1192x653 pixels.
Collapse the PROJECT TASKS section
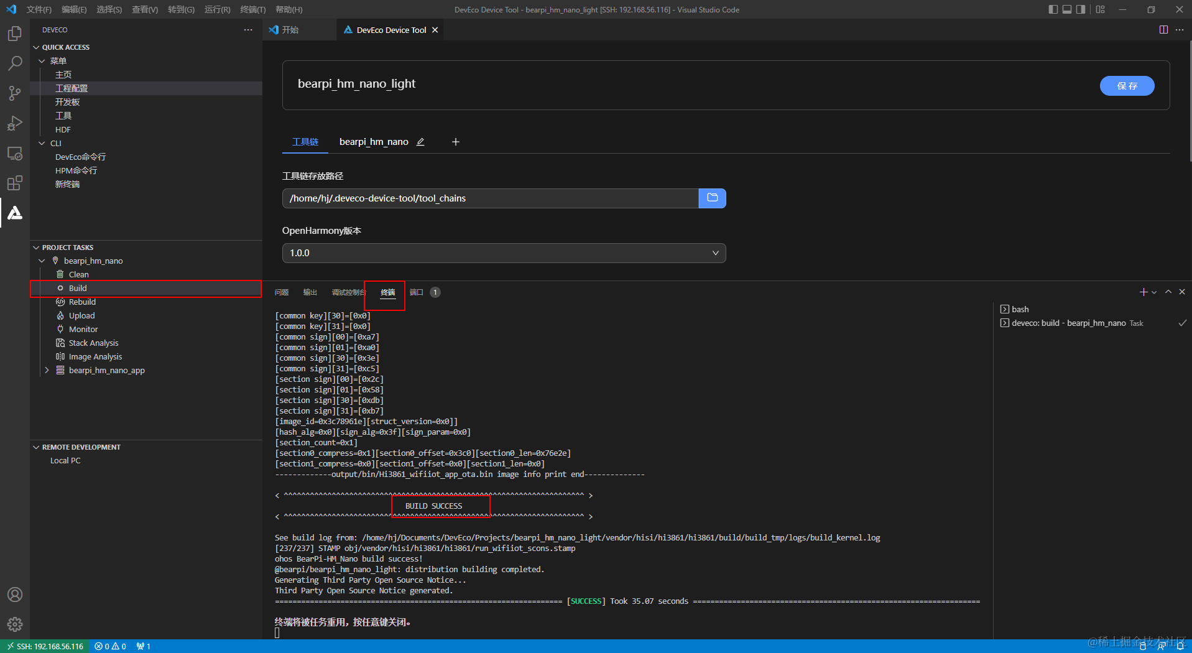coord(36,248)
